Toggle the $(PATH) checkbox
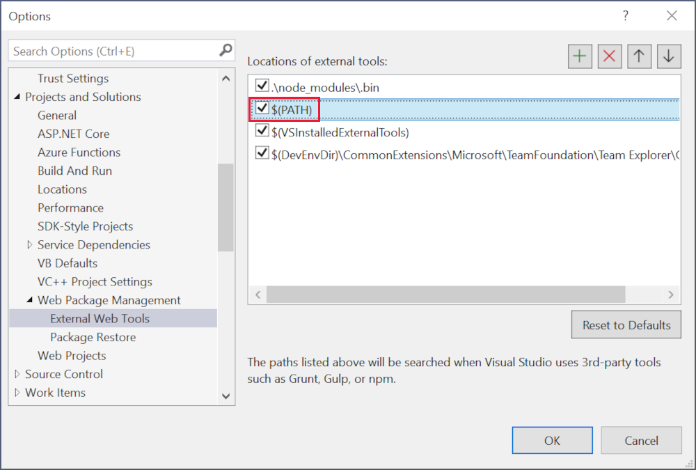696x470 pixels. pyautogui.click(x=262, y=108)
